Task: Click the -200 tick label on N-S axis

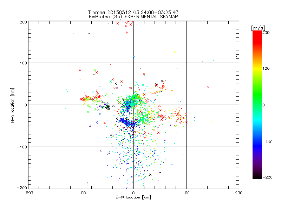Action: (22, 188)
